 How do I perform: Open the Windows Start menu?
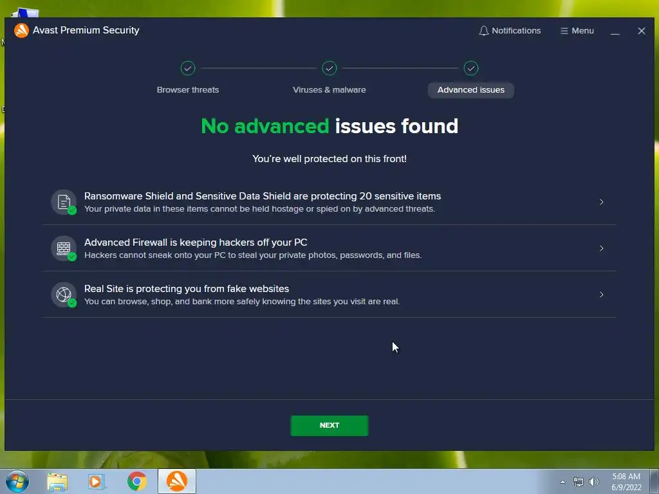pyautogui.click(x=17, y=481)
